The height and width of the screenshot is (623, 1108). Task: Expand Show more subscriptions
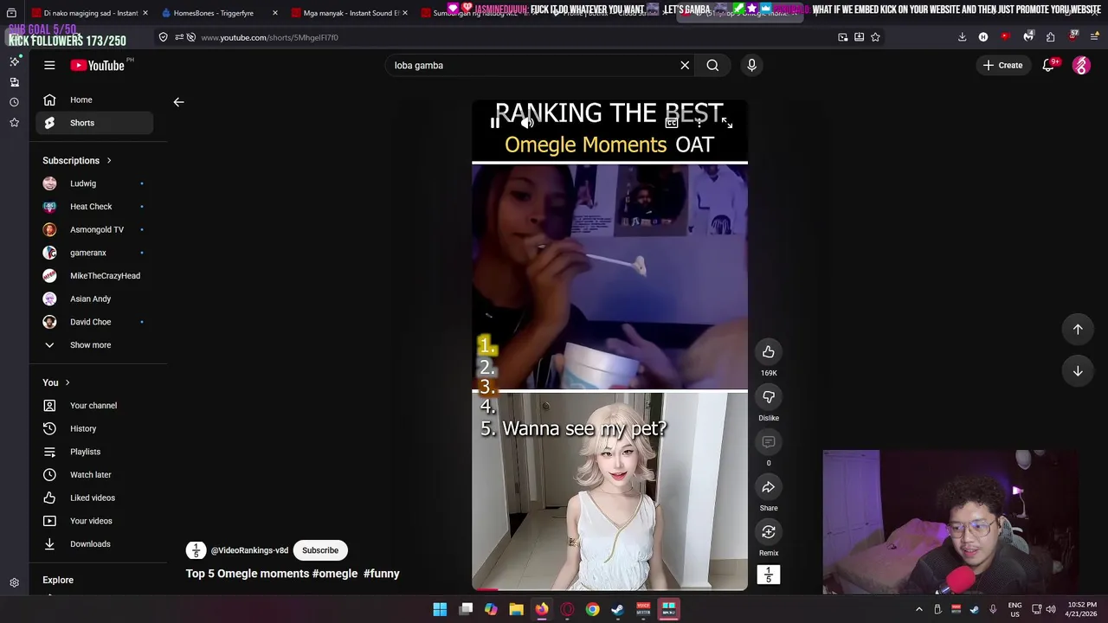pyautogui.click(x=94, y=345)
